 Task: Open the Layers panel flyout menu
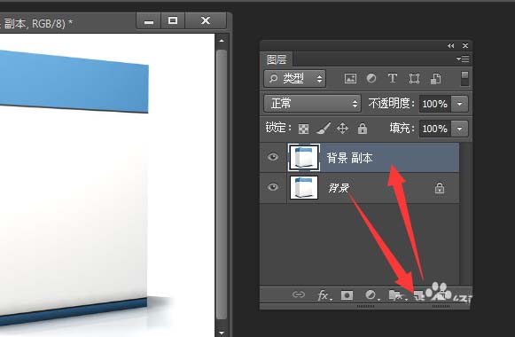click(463, 59)
